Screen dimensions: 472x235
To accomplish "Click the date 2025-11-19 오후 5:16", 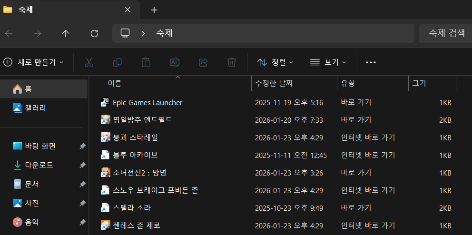I will click(289, 103).
